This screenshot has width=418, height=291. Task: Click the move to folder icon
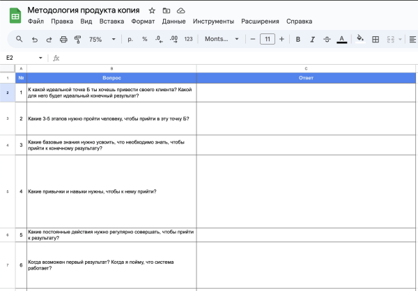coord(166,11)
